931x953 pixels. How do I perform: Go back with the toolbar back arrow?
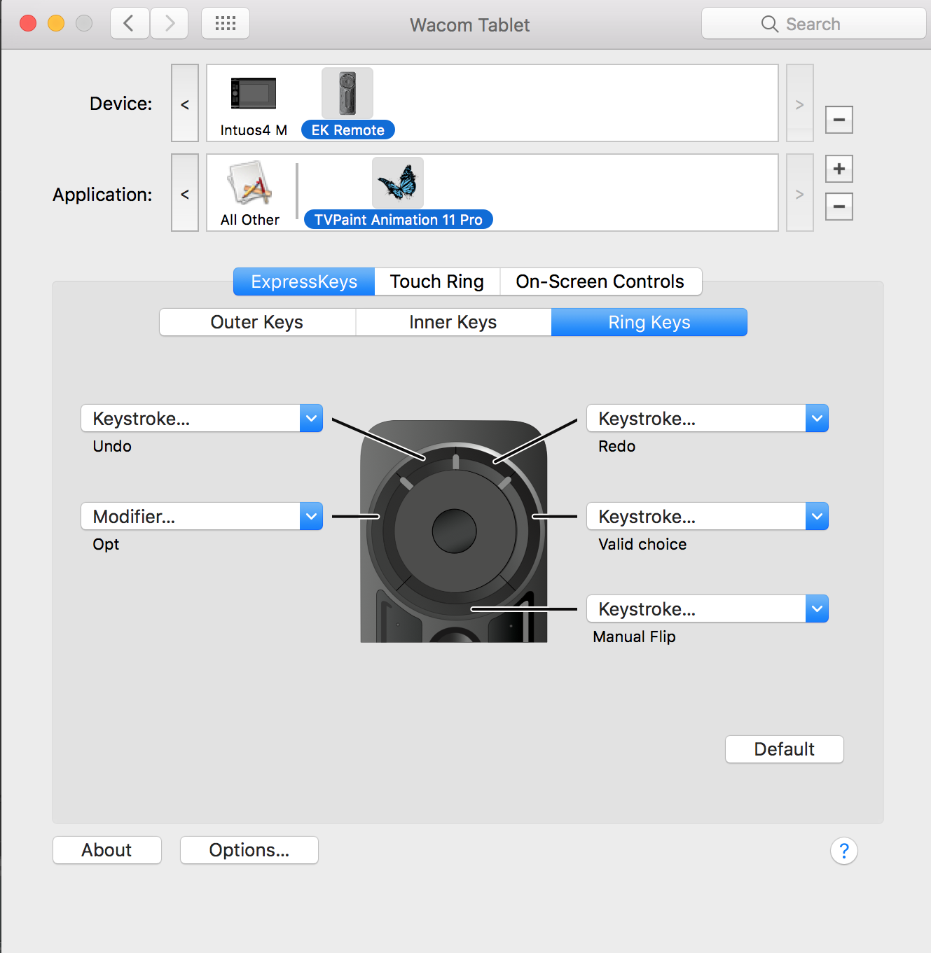[x=130, y=23]
